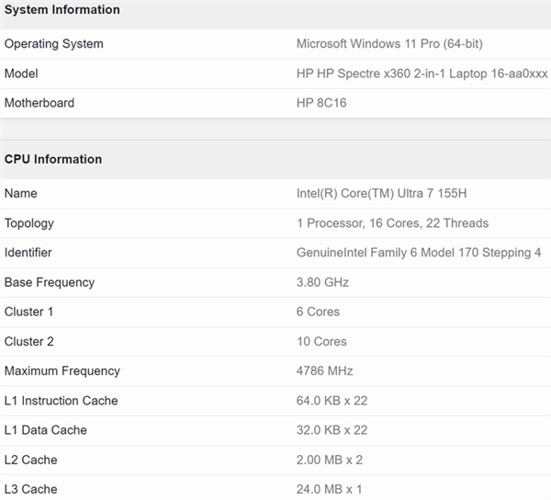
Task: Select the 3.80 GHz value
Action: [322, 282]
